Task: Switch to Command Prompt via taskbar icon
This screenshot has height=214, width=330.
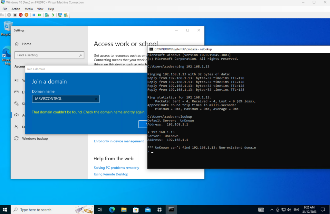Action: click(x=171, y=210)
